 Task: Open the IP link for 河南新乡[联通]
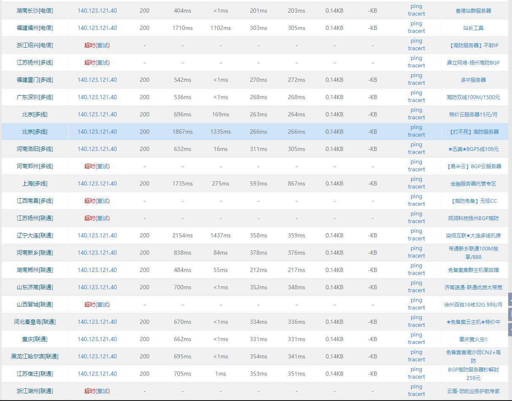[97, 253]
